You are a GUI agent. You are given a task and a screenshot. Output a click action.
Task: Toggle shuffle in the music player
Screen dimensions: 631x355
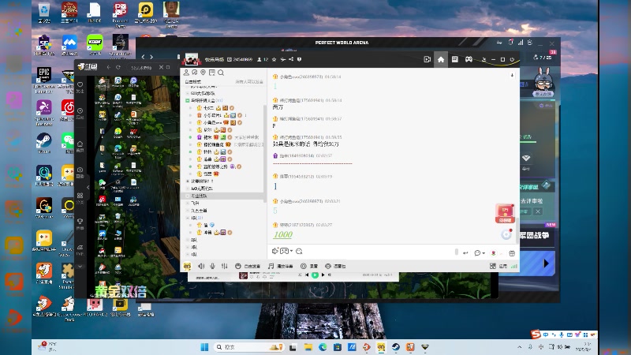[x=300, y=275]
